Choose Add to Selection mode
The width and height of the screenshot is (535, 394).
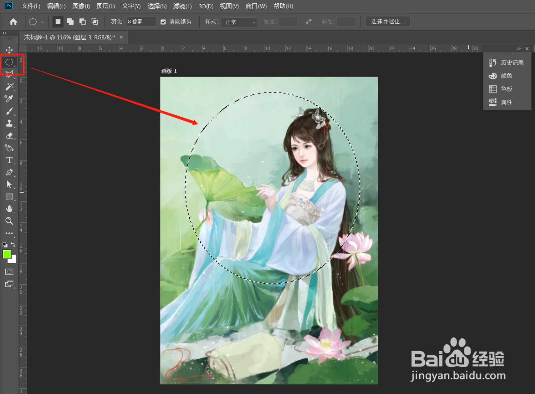pos(70,22)
